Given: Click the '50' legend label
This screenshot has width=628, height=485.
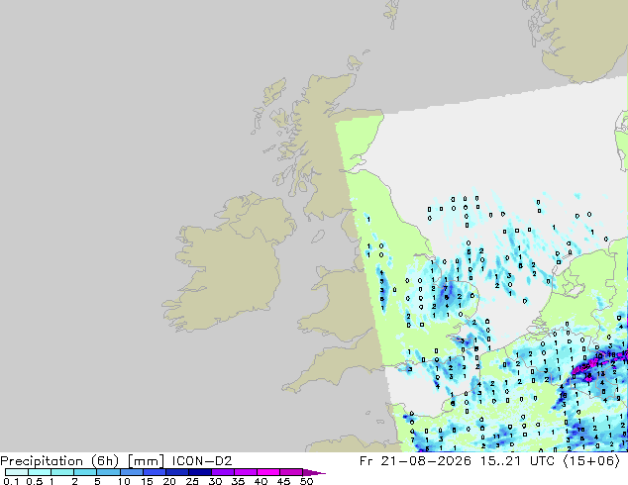Looking at the screenshot, I should (x=307, y=481).
